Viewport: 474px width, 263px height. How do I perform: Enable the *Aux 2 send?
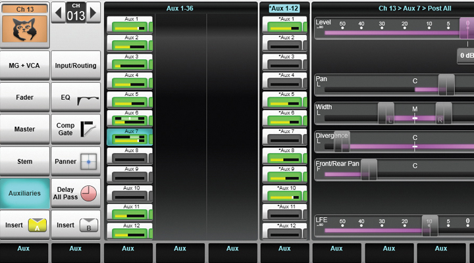[284, 43]
